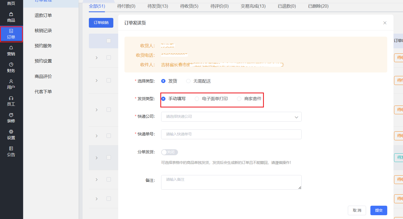Image resolution: width=403 pixels, height=219 pixels.
Task: Toggle the 分单发货 switch
Action: [170, 152]
